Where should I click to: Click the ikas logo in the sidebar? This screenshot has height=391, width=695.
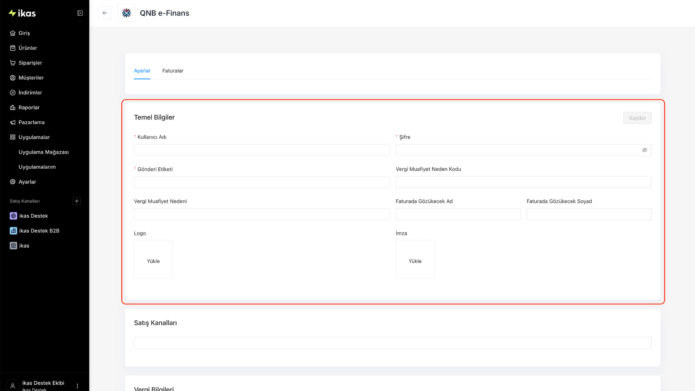pos(22,13)
